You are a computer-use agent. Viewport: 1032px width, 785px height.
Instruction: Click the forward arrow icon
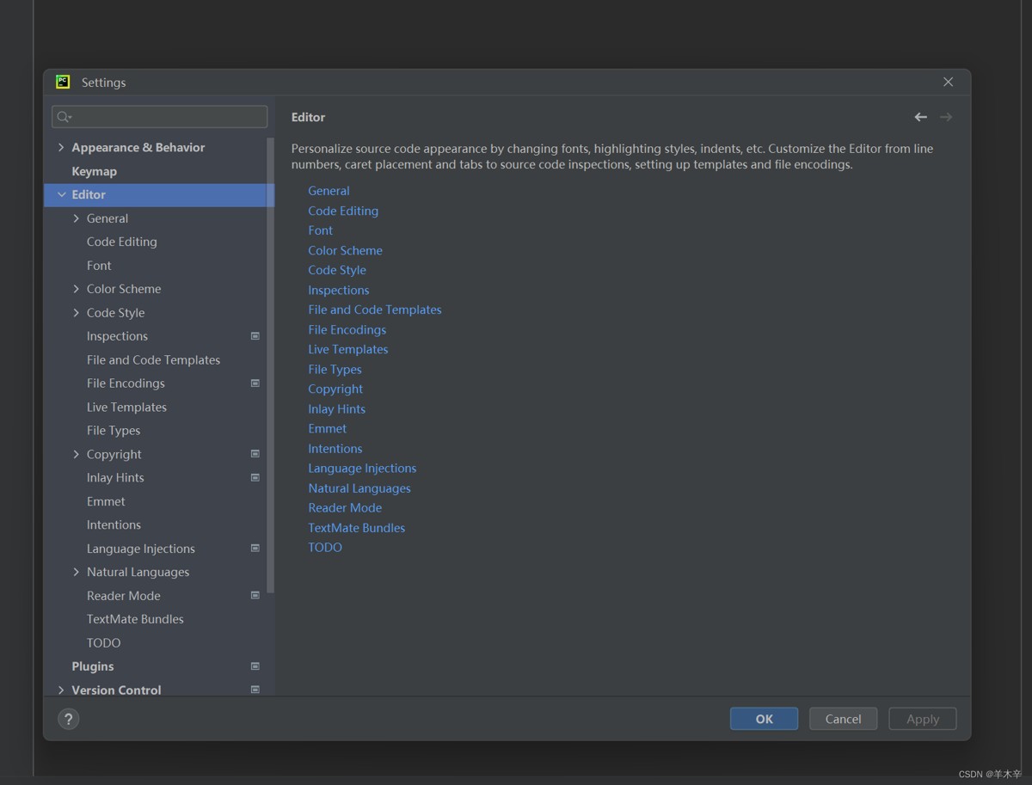coord(946,117)
